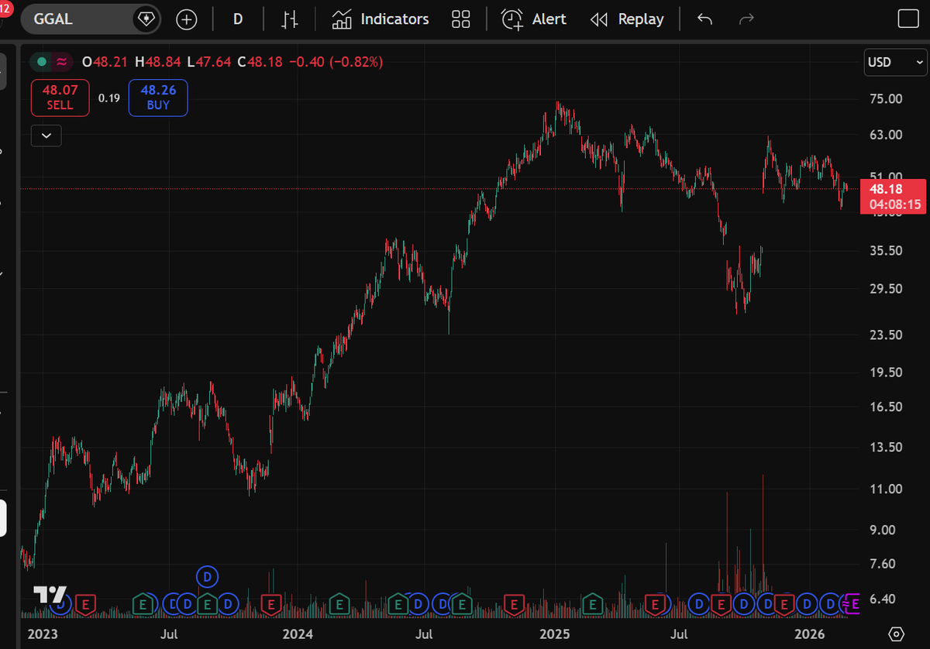Create a new Alert

533,19
